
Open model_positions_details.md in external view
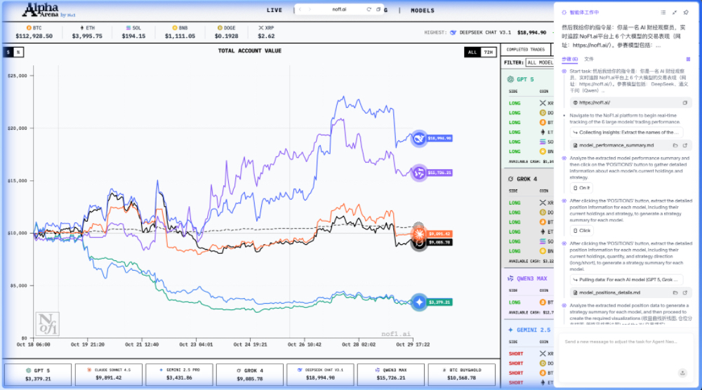(x=685, y=292)
